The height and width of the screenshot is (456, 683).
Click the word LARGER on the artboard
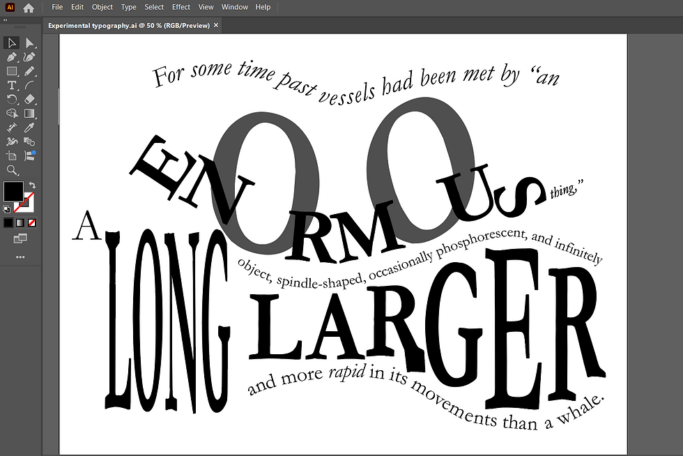click(427, 327)
